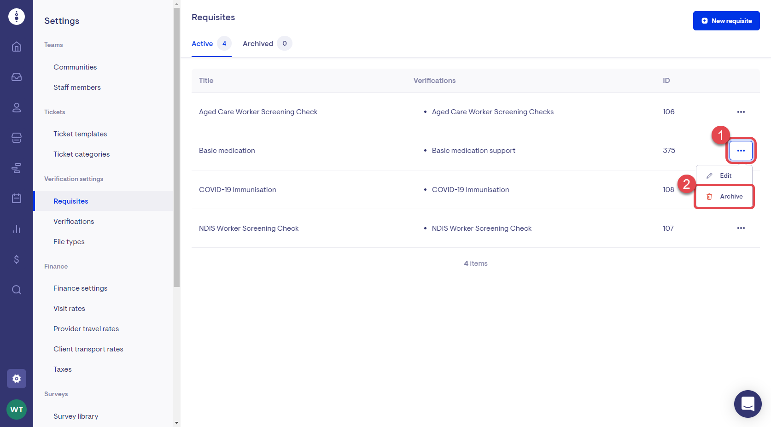Viewport: 771px width, 427px height.
Task: Open the home icon in left sidebar
Action: (17, 47)
